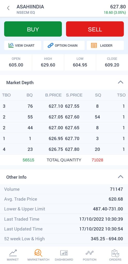Screen dimensions: 128x264
Task: Open the Dashboard icon in bottom bar
Action: pyautogui.click(x=64, y=253)
